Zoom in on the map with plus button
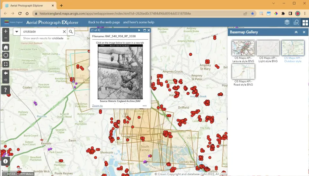 [x=5, y=31]
